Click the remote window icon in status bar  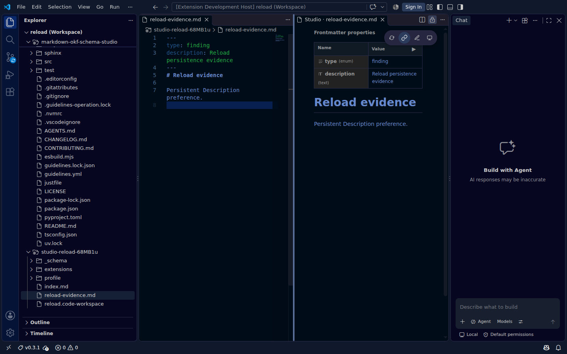pos(9,348)
